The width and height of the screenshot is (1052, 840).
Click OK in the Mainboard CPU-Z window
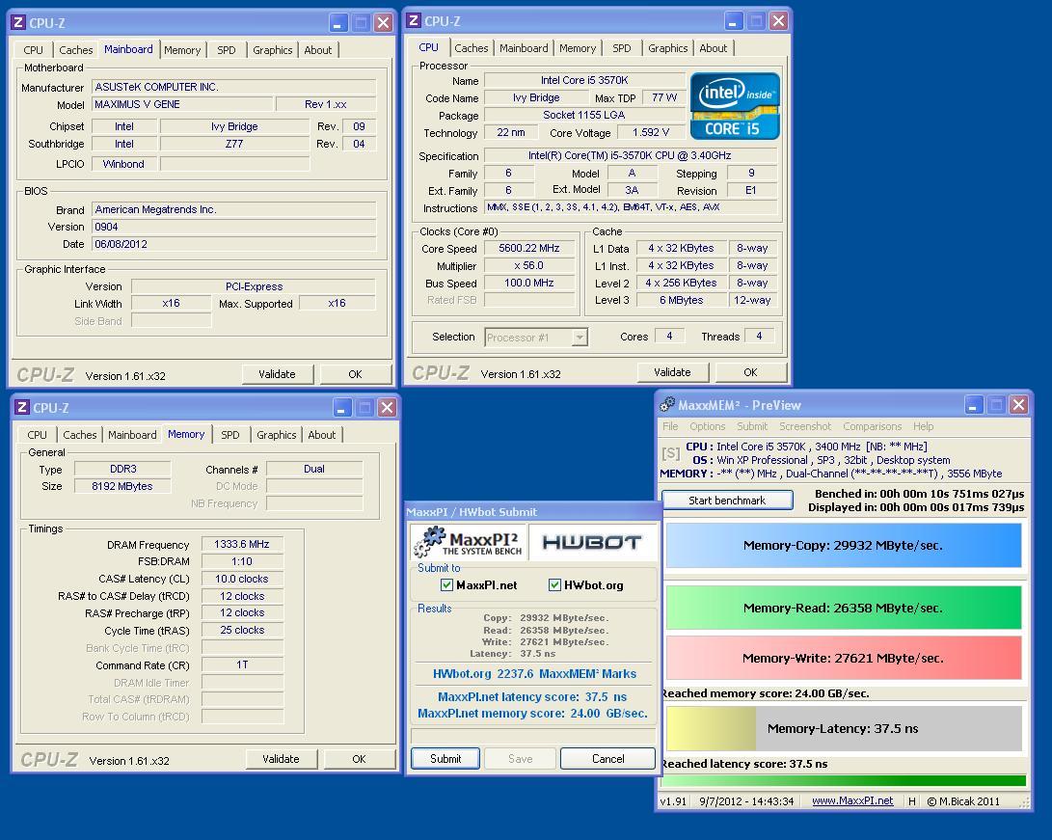(x=356, y=374)
